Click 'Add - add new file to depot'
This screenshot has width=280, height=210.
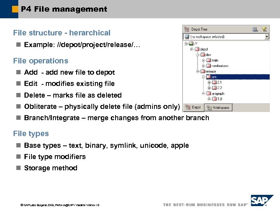click(70, 72)
